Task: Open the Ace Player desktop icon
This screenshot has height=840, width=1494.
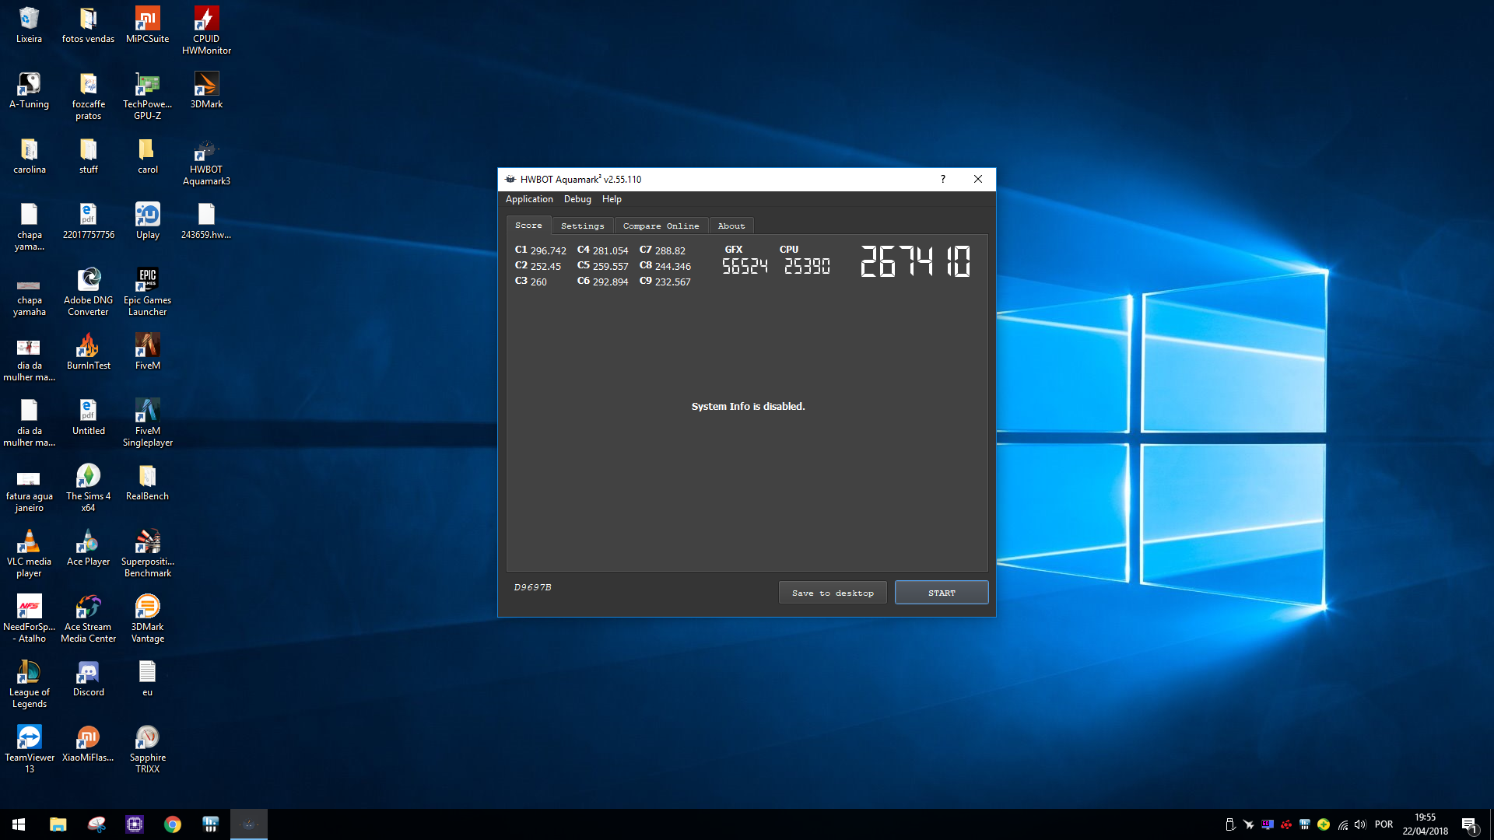Action: click(x=88, y=548)
